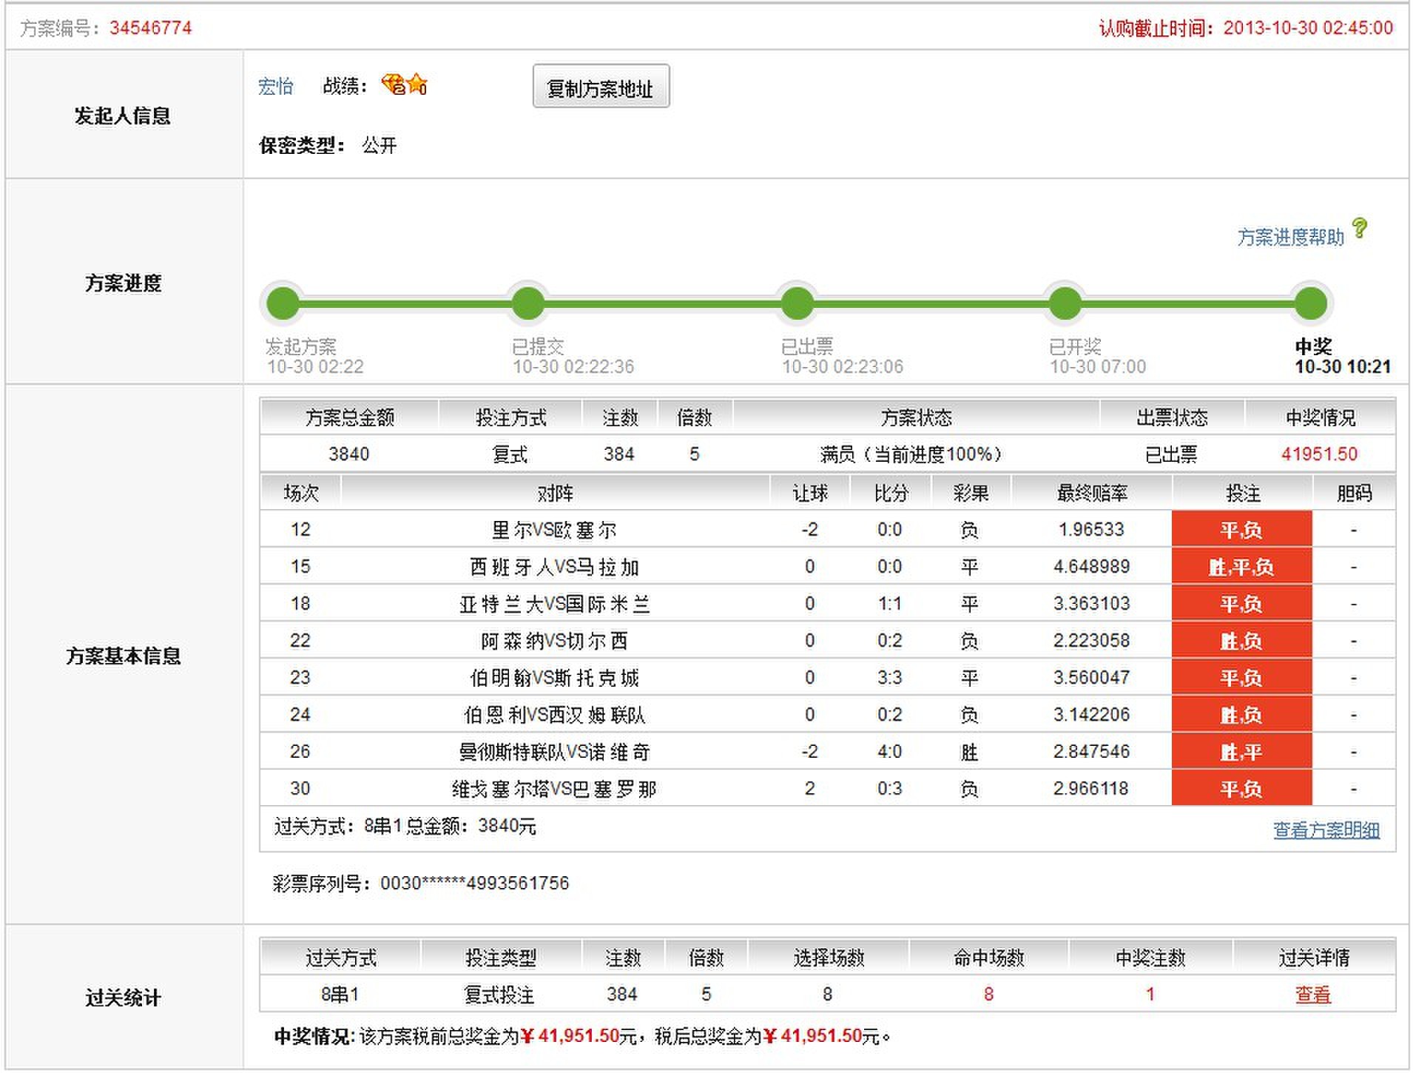Click 胜,平 bet cell for match 26
The image size is (1413, 1073).
pos(1241,752)
